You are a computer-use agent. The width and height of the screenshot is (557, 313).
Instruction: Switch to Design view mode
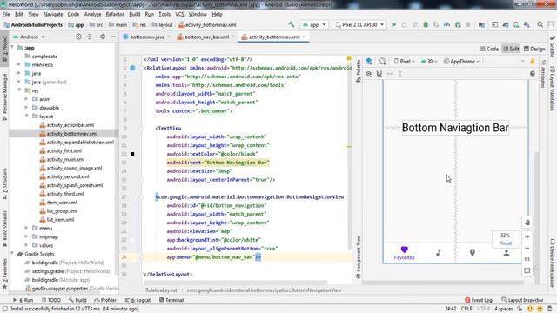point(534,49)
